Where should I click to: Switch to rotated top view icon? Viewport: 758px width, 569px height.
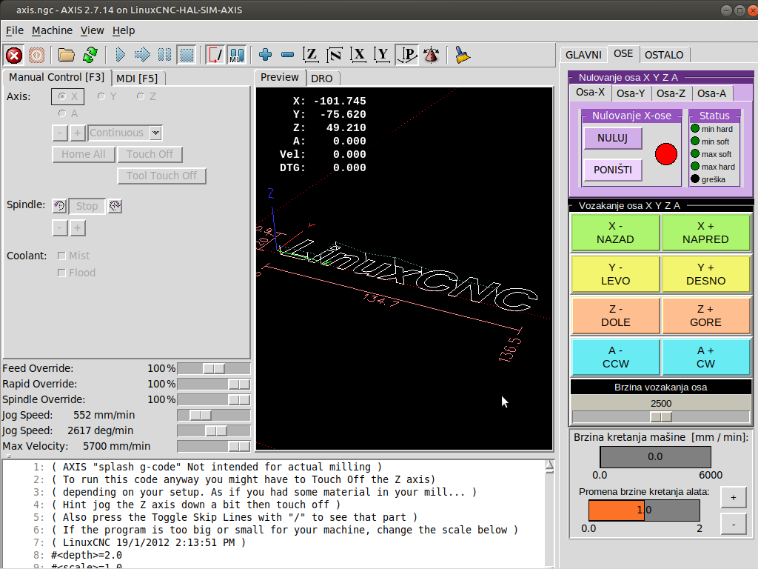[335, 55]
